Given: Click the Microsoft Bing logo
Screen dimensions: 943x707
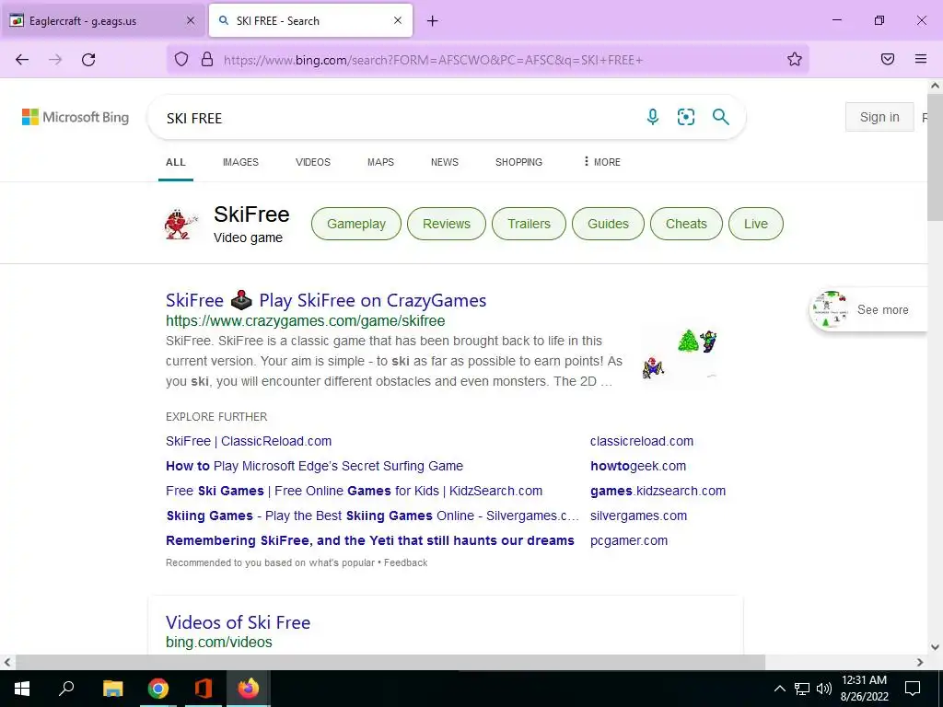Looking at the screenshot, I should (x=76, y=117).
